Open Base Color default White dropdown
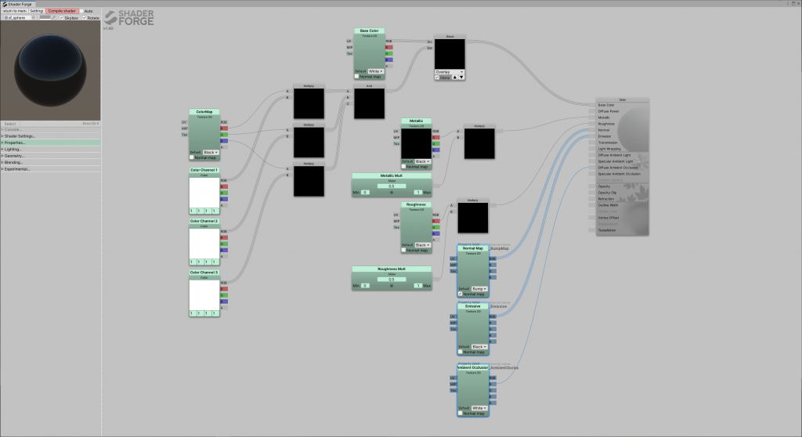The image size is (802, 437). coord(376,71)
